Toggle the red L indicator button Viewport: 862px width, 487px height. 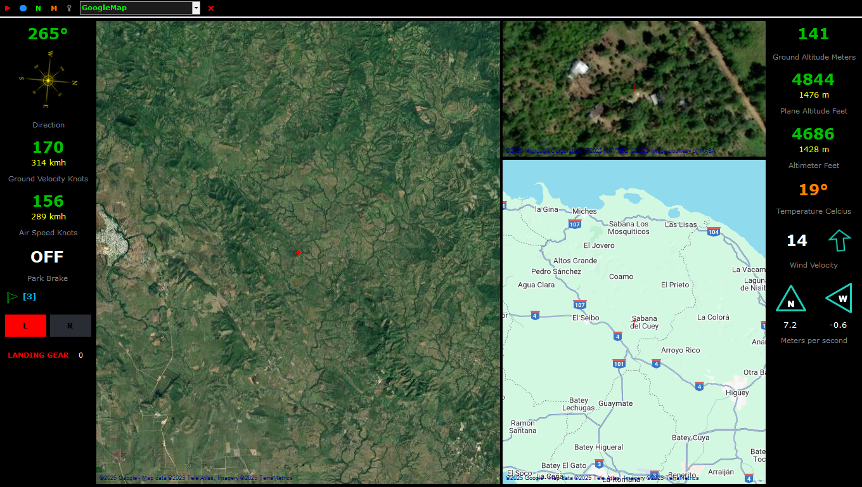pyautogui.click(x=25, y=325)
